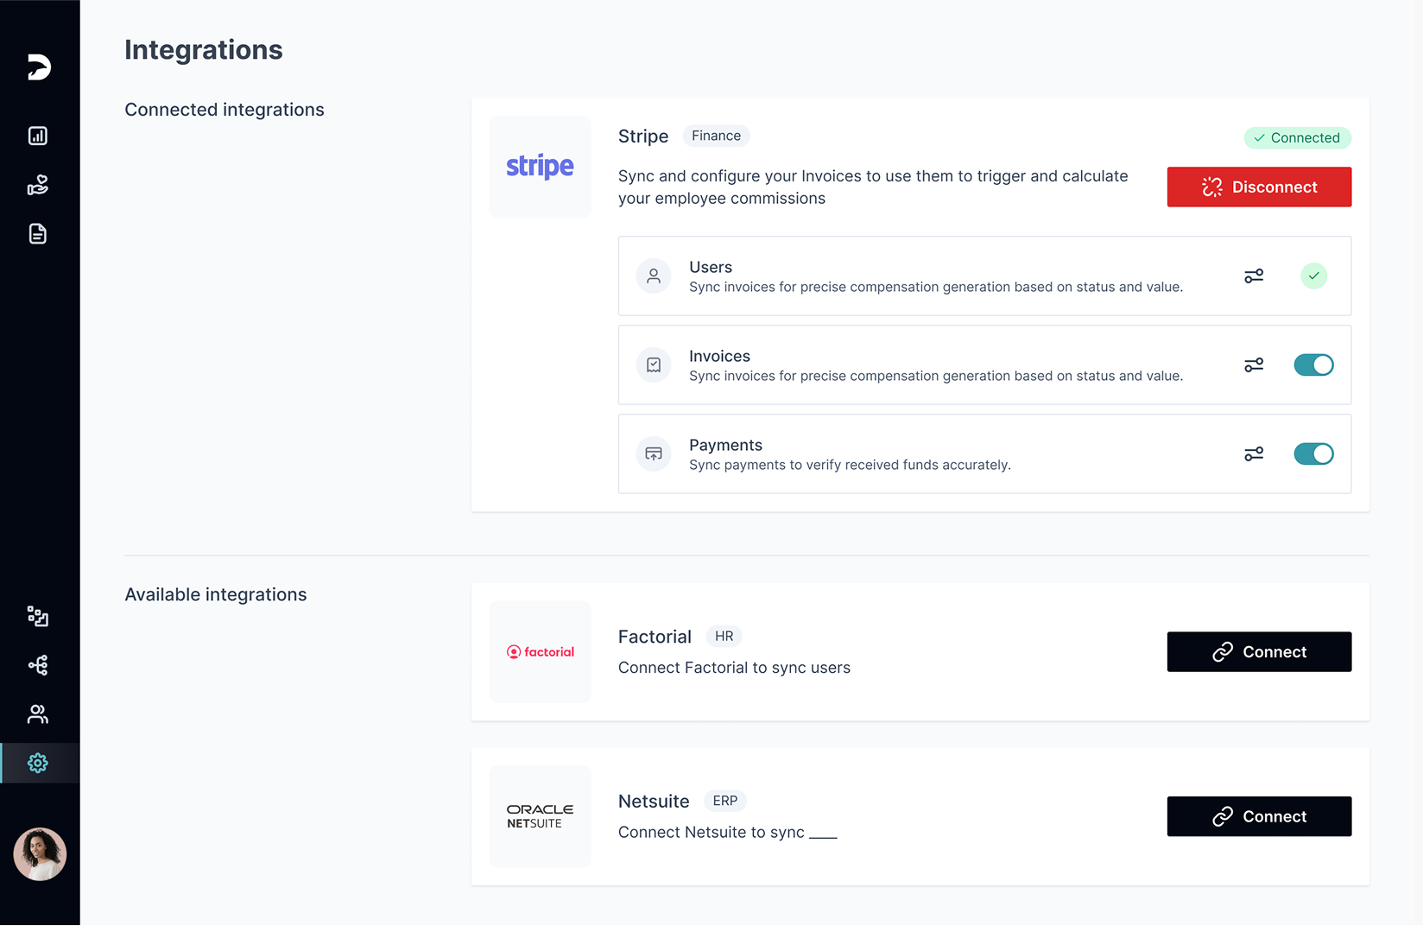Click the green checkmark on Users sync
The image size is (1423, 926).
pyautogui.click(x=1313, y=276)
